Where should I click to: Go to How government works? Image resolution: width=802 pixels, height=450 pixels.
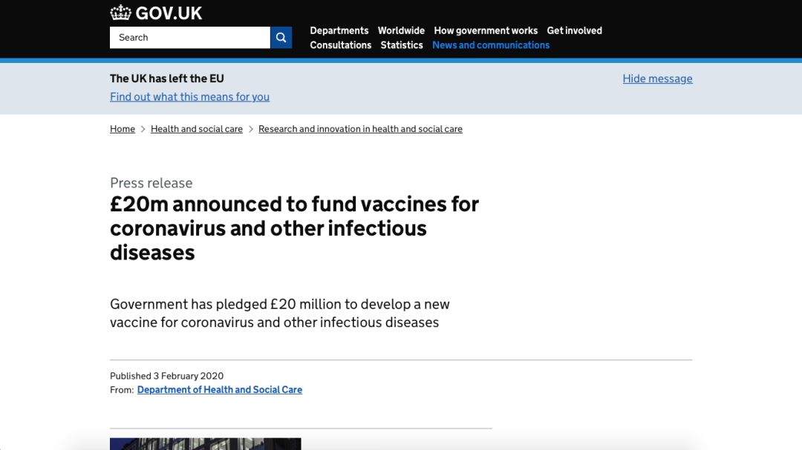coord(486,30)
